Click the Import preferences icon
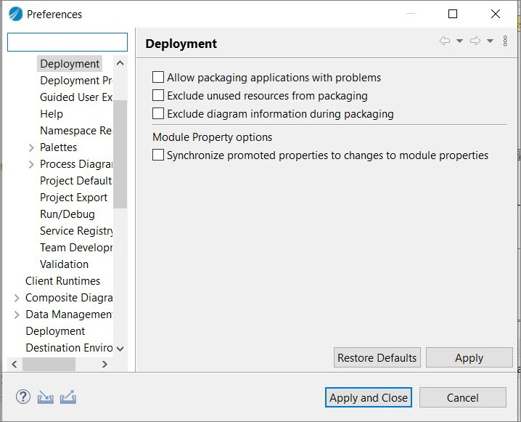521x422 pixels. [x=46, y=397]
